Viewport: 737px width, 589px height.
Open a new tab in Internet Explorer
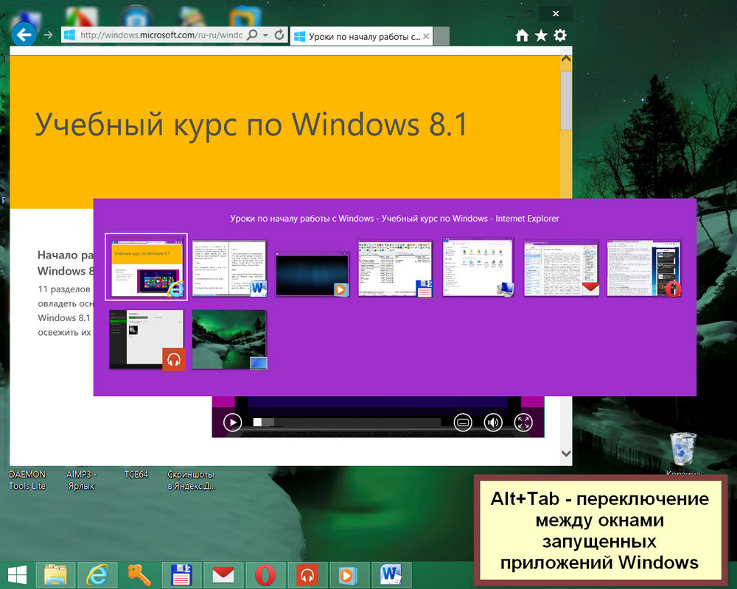tap(441, 36)
